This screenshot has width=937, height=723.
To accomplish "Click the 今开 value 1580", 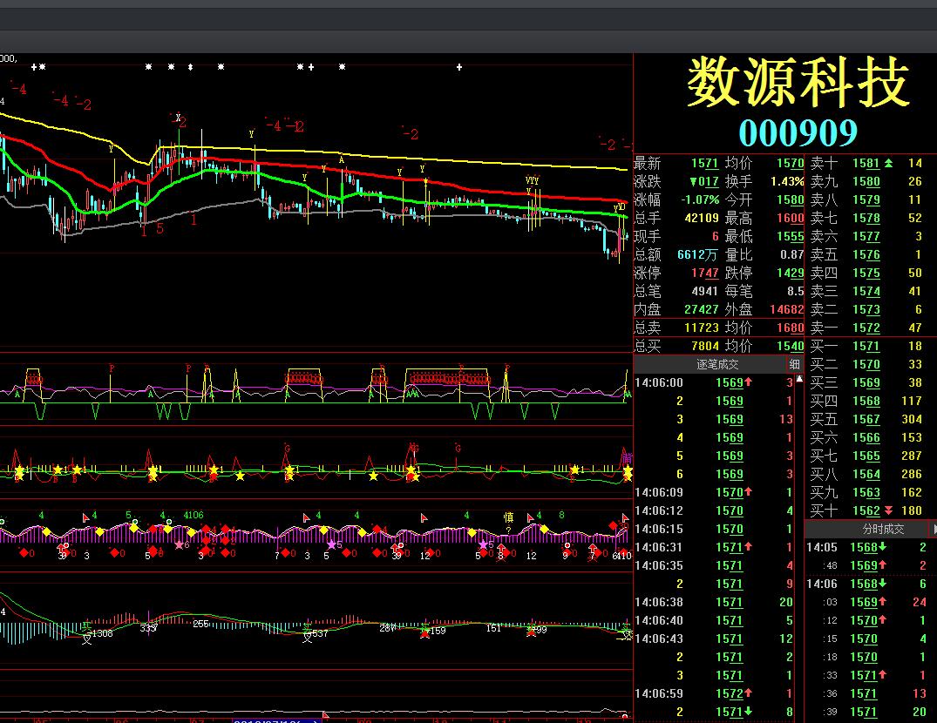I will (790, 200).
